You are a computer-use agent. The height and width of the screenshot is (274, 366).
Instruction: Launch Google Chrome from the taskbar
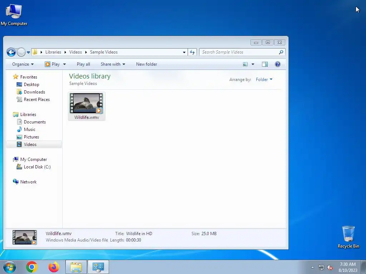(x=32, y=267)
